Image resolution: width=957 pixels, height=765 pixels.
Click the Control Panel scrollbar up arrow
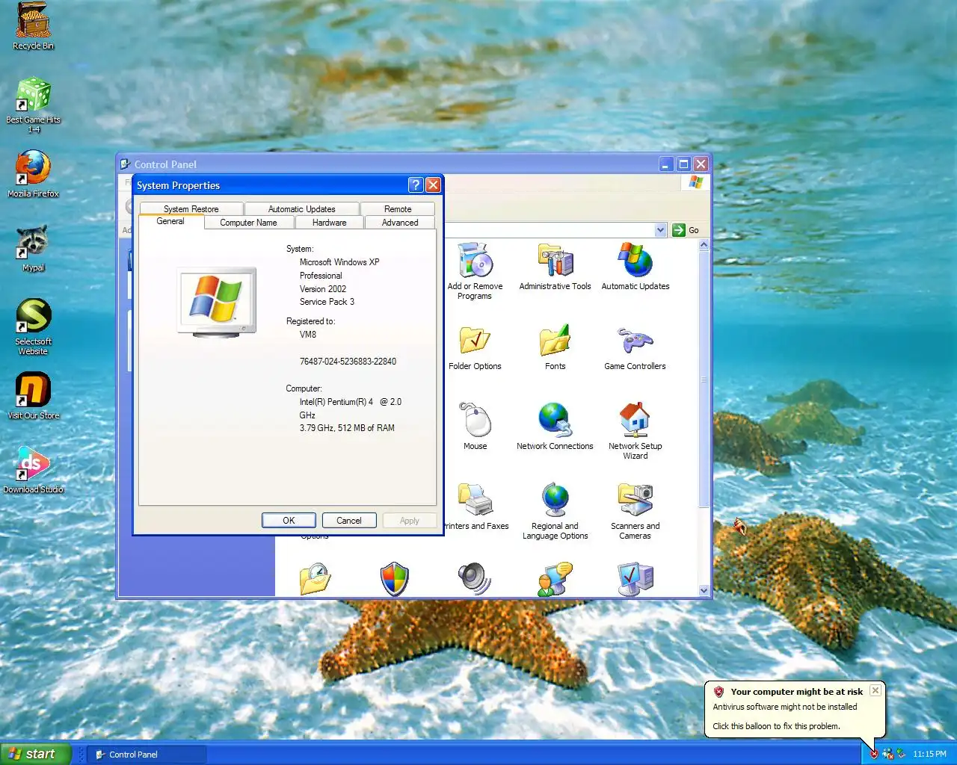coord(704,245)
